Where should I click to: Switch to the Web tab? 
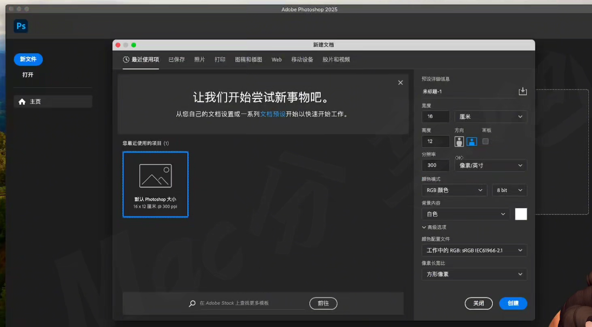(277, 60)
